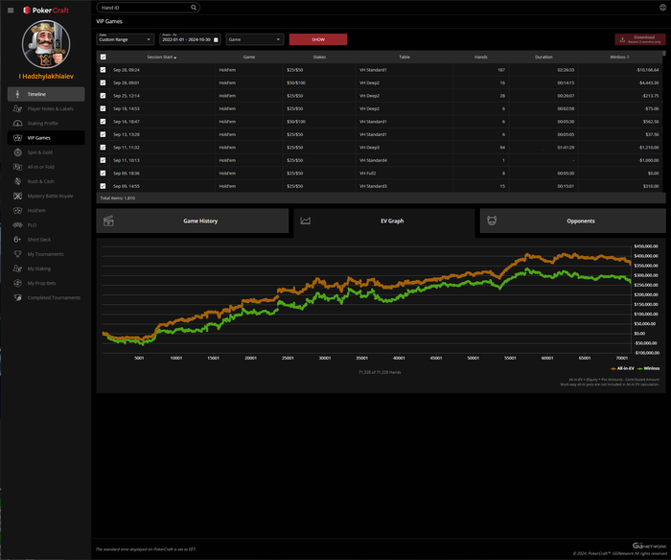671x560 pixels.
Task: Open Mystery Battle Royale menu item
Action: point(46,196)
